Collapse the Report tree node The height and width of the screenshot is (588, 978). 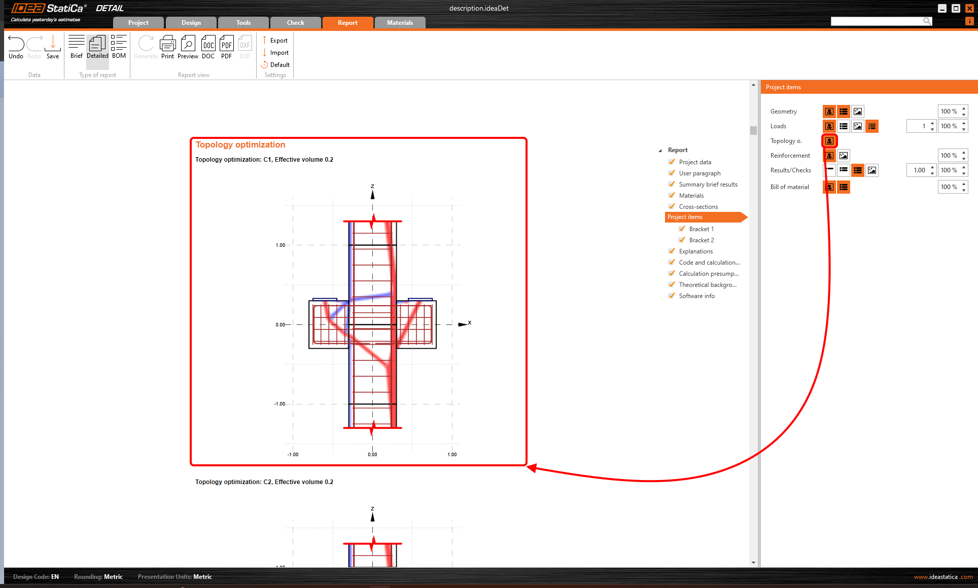[660, 151]
